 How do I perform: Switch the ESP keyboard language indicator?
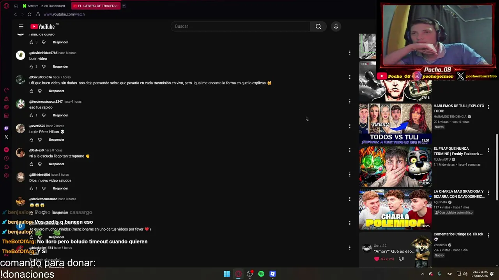pyautogui.click(x=449, y=274)
